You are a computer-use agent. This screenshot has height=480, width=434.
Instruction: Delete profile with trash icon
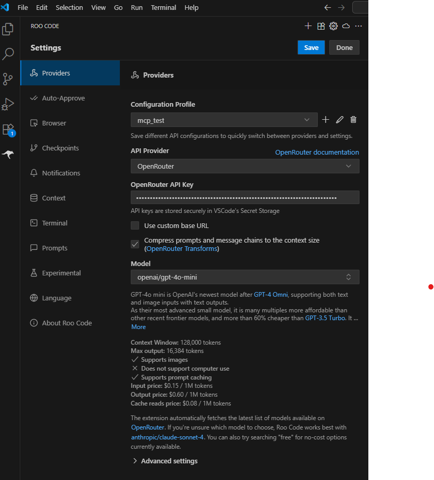[353, 120]
